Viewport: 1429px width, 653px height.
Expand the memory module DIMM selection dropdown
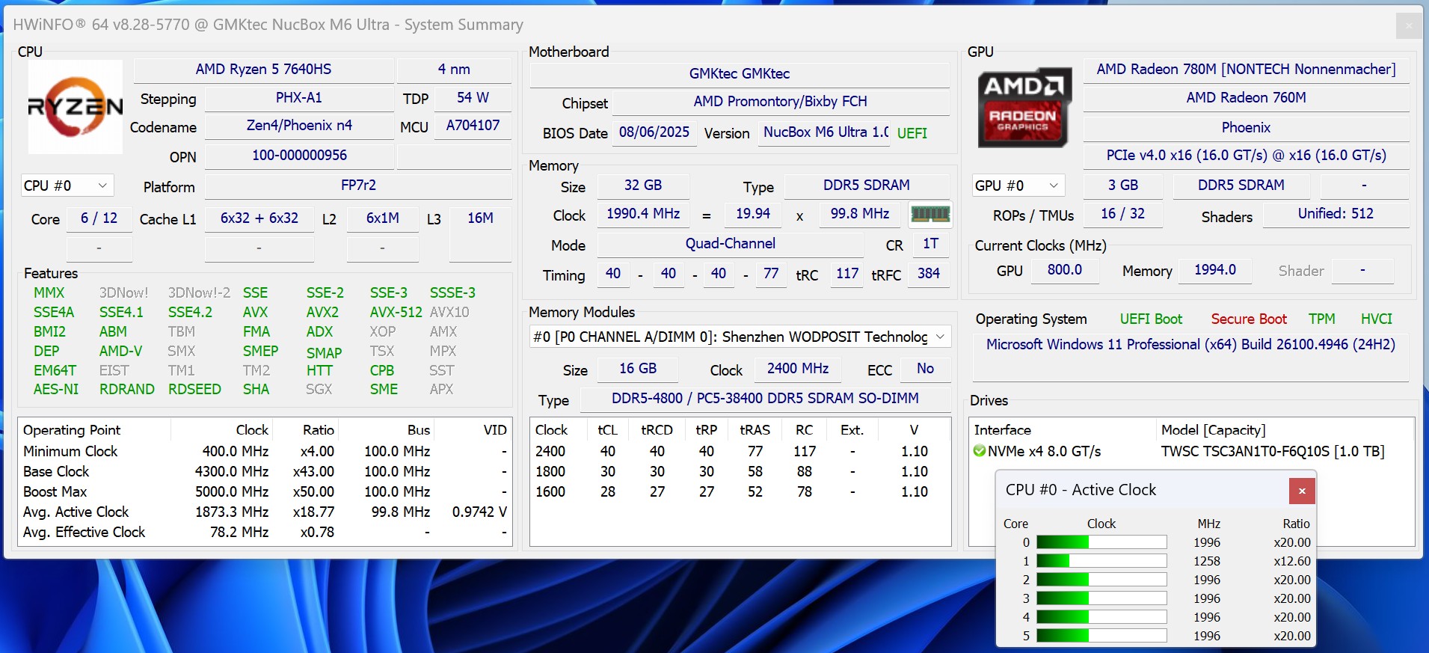(940, 337)
